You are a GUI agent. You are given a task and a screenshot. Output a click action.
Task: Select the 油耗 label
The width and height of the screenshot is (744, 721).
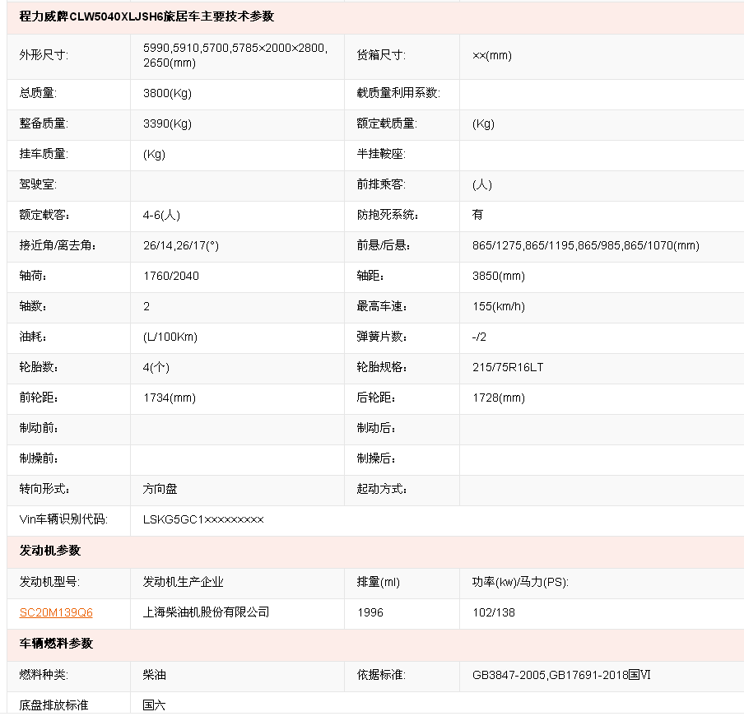[x=33, y=337]
